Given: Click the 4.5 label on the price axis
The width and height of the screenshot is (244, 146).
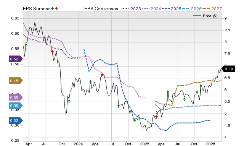Looking at the screenshot, I should (x=227, y=126).
